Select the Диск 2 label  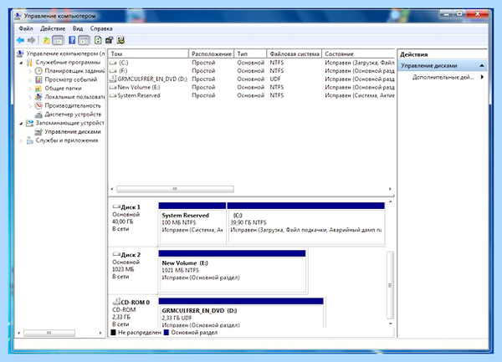click(131, 255)
